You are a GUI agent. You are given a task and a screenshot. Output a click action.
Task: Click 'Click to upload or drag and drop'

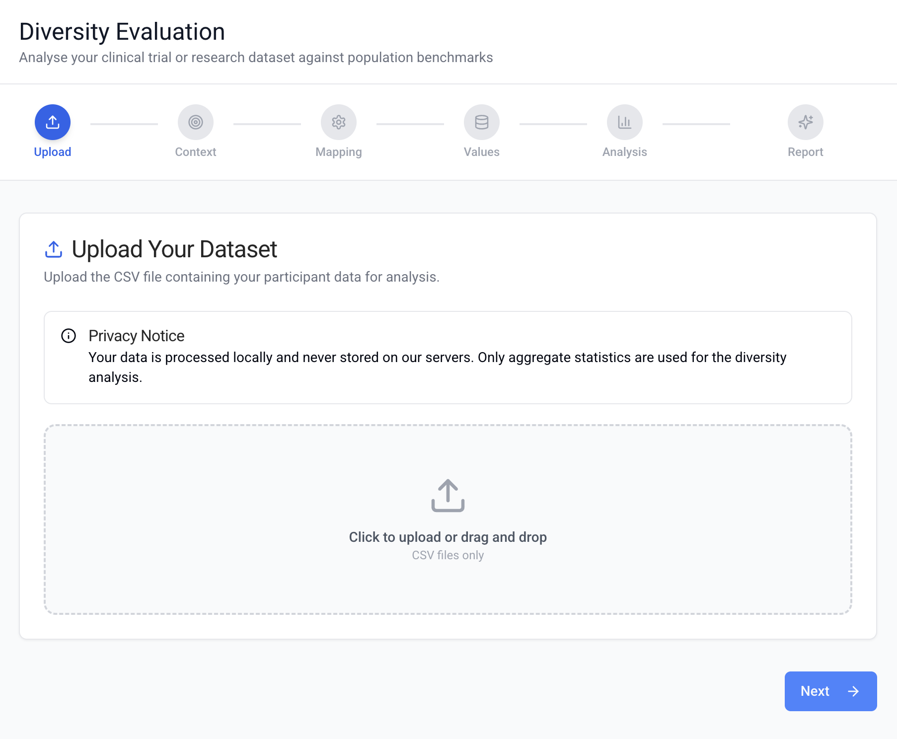click(448, 537)
